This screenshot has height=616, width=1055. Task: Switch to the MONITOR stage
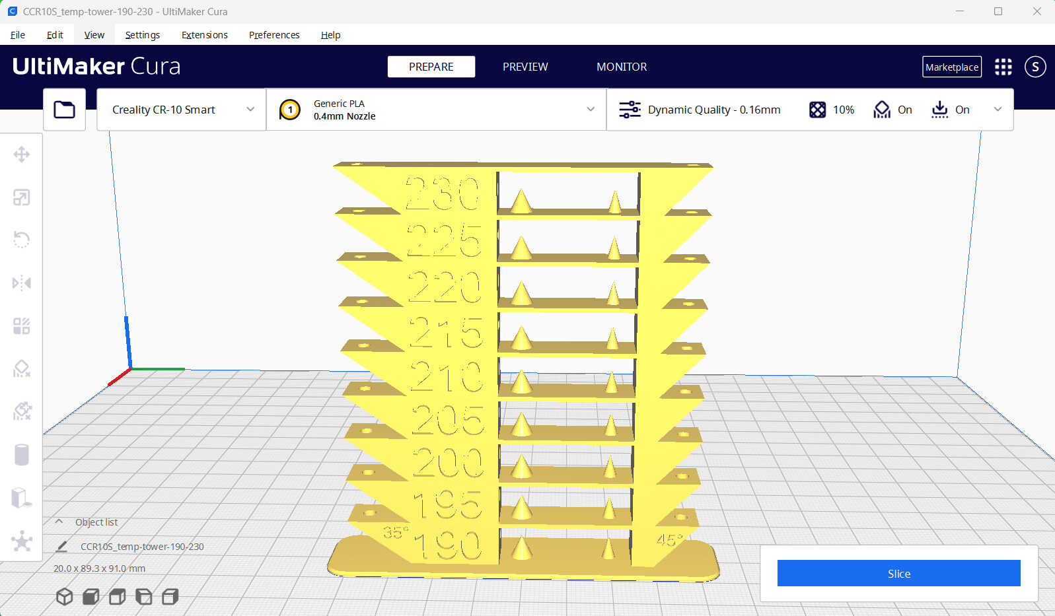pos(622,67)
